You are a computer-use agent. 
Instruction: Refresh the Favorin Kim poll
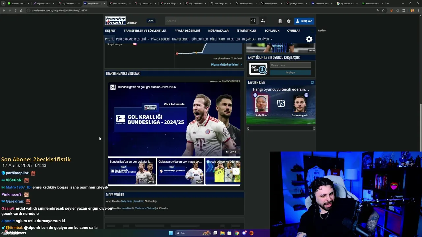pos(312,82)
